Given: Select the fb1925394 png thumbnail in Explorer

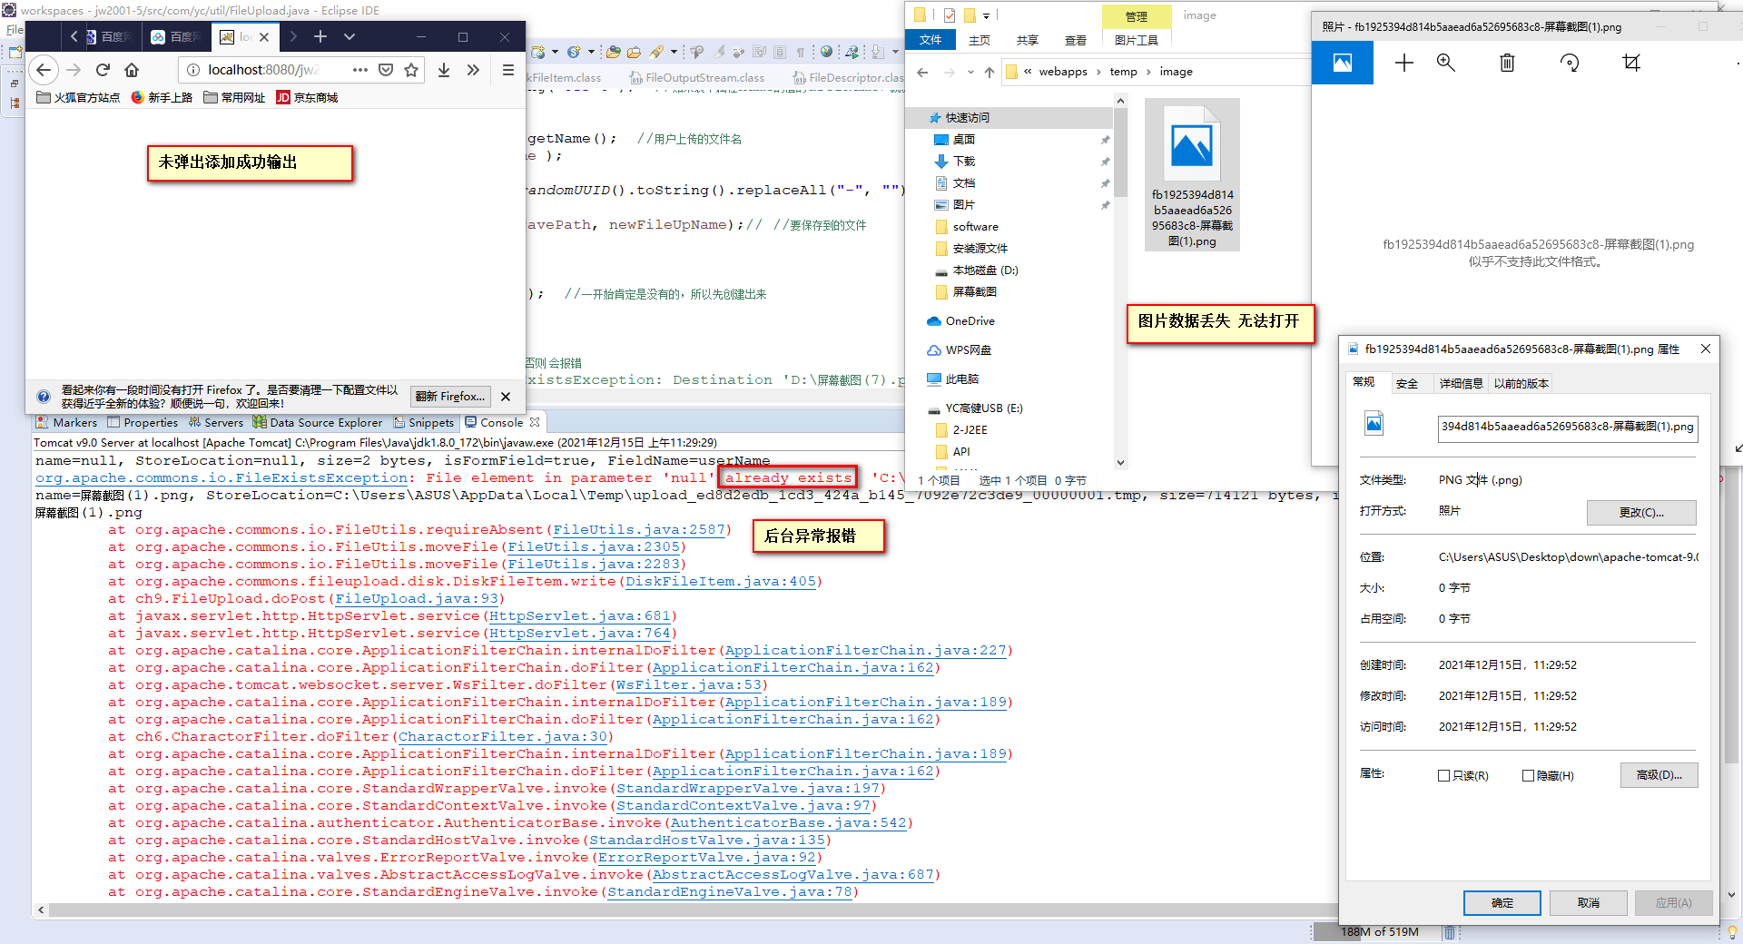Looking at the screenshot, I should pyautogui.click(x=1192, y=145).
